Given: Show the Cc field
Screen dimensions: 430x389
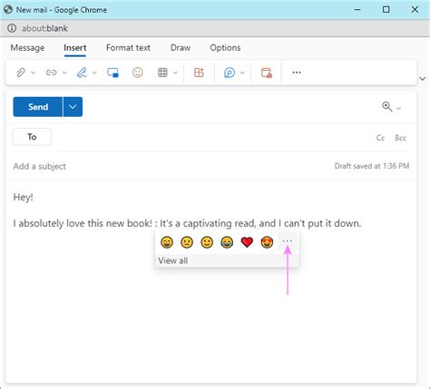Looking at the screenshot, I should [x=380, y=138].
